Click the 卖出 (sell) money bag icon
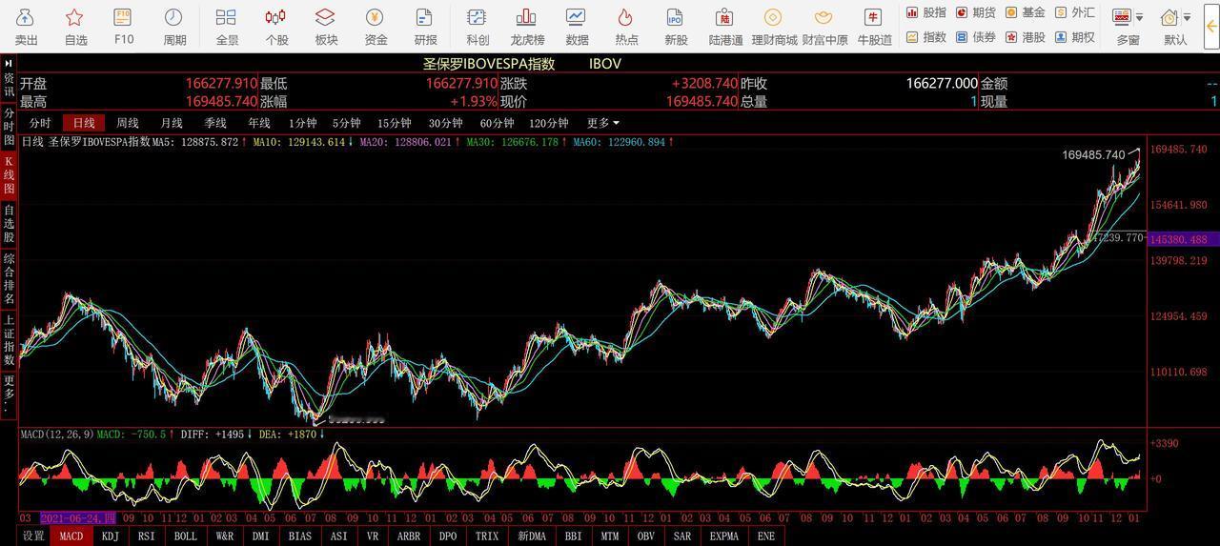This screenshot has width=1220, height=546. pyautogui.click(x=26, y=18)
